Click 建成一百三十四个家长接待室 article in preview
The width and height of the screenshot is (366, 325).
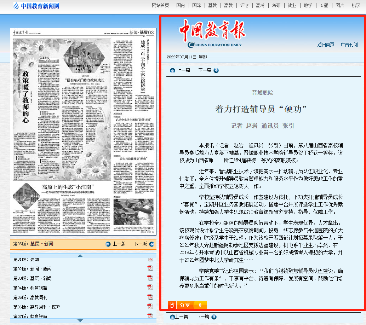tap(143, 66)
